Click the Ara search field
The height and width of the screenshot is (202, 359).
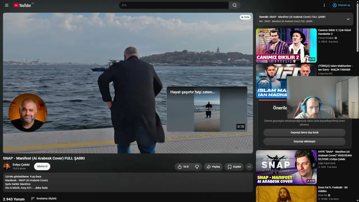(x=174, y=5)
